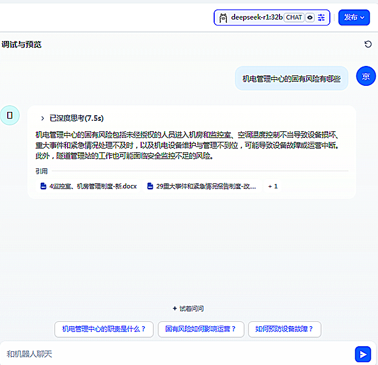Click the llama model icon
This screenshot has height=365, width=378.
point(224,18)
